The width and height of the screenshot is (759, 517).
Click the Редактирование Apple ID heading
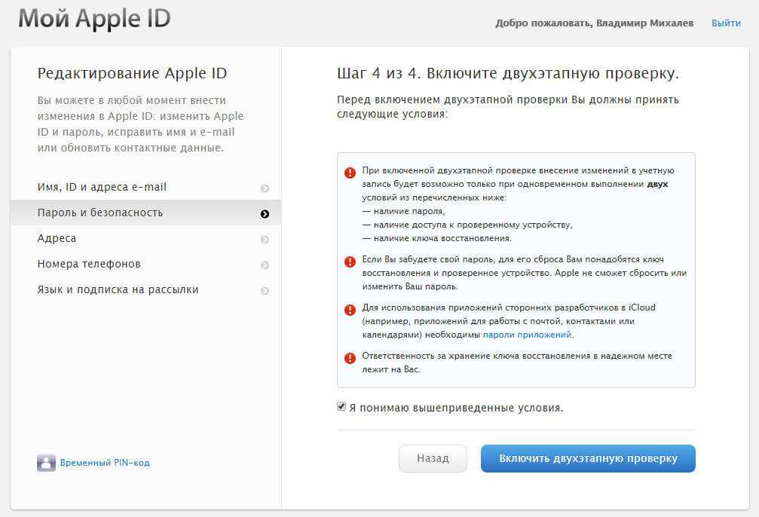tap(132, 73)
